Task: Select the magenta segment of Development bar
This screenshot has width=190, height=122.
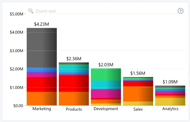Action: click(106, 94)
